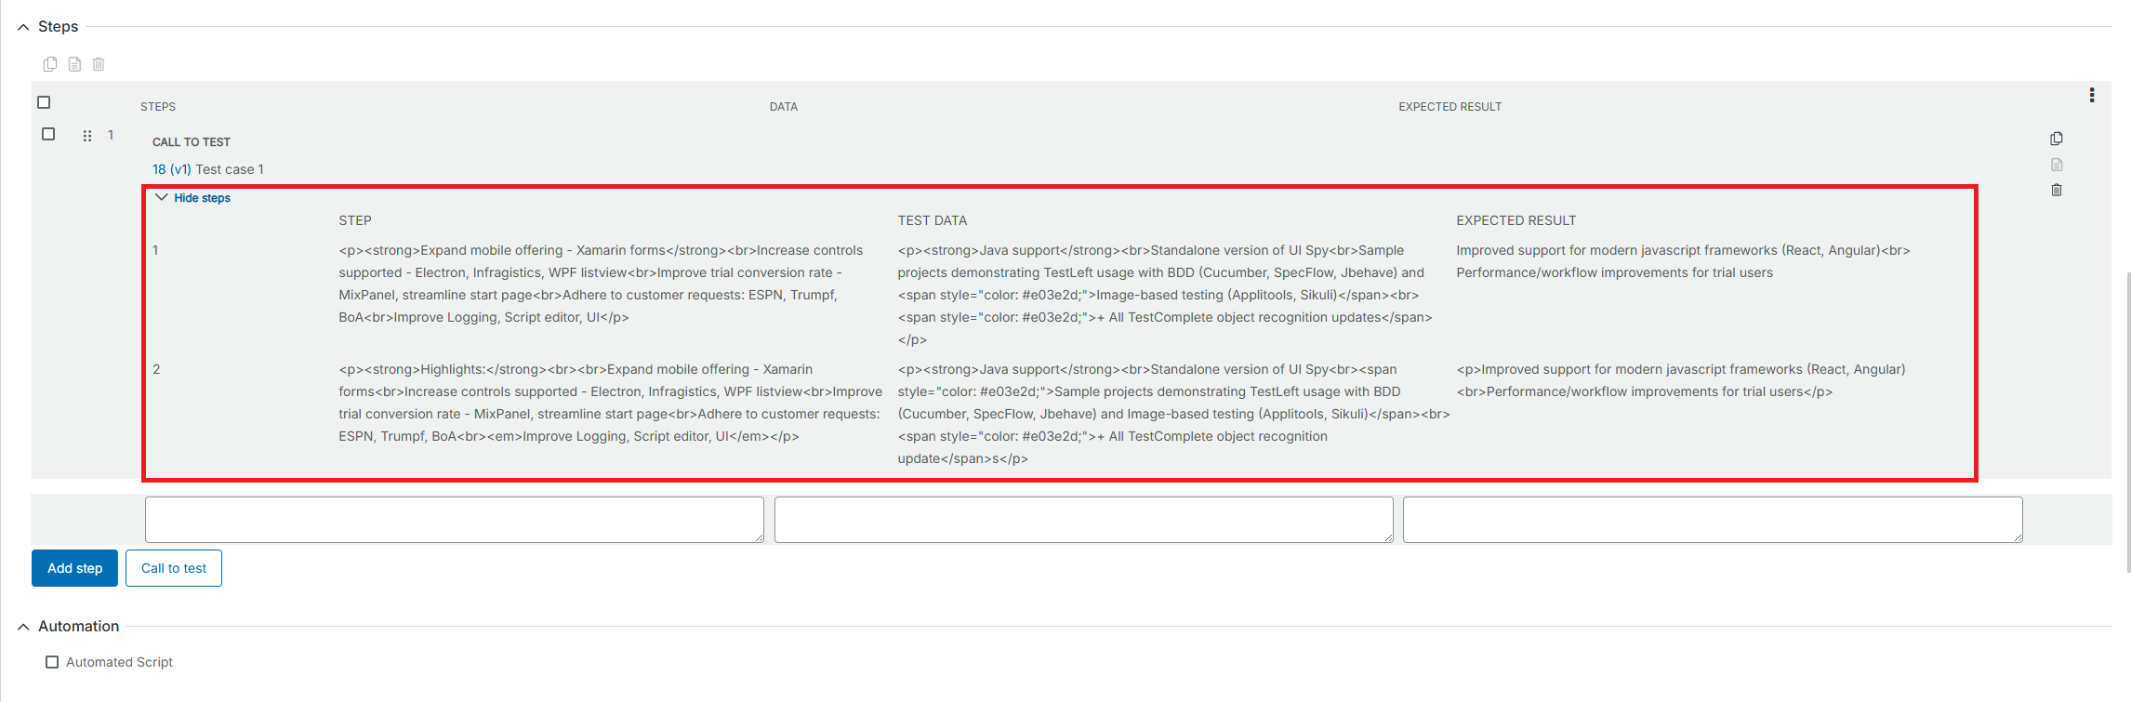2131x702 pixels.
Task: Collapse the Automation section
Action: click(23, 627)
